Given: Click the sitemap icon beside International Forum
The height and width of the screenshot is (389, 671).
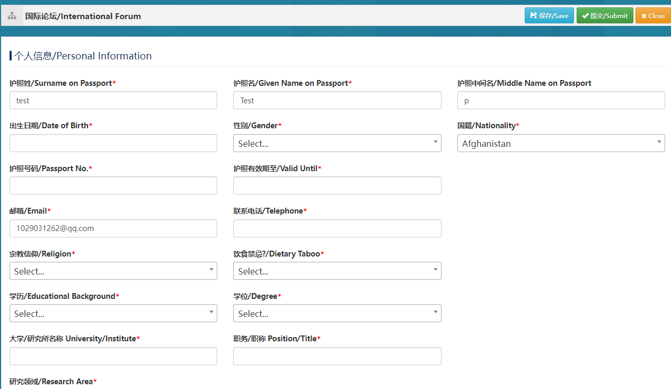Looking at the screenshot, I should (12, 16).
